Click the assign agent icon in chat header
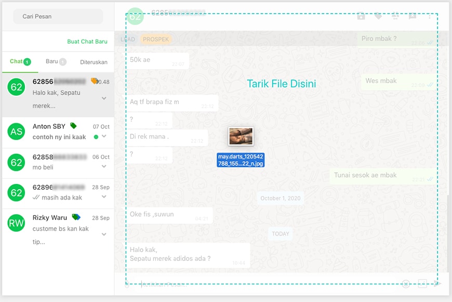452x302 pixels. [x=395, y=16]
